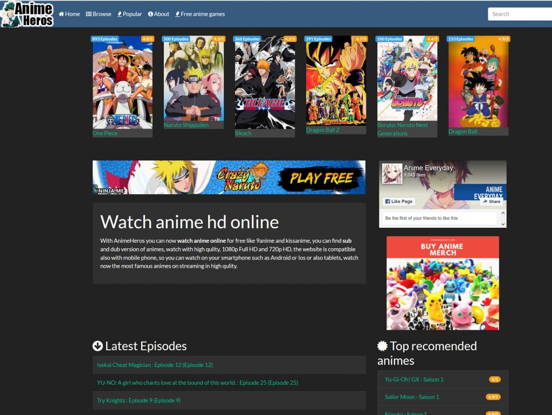Click the Anime Heros site logo

pos(27,14)
